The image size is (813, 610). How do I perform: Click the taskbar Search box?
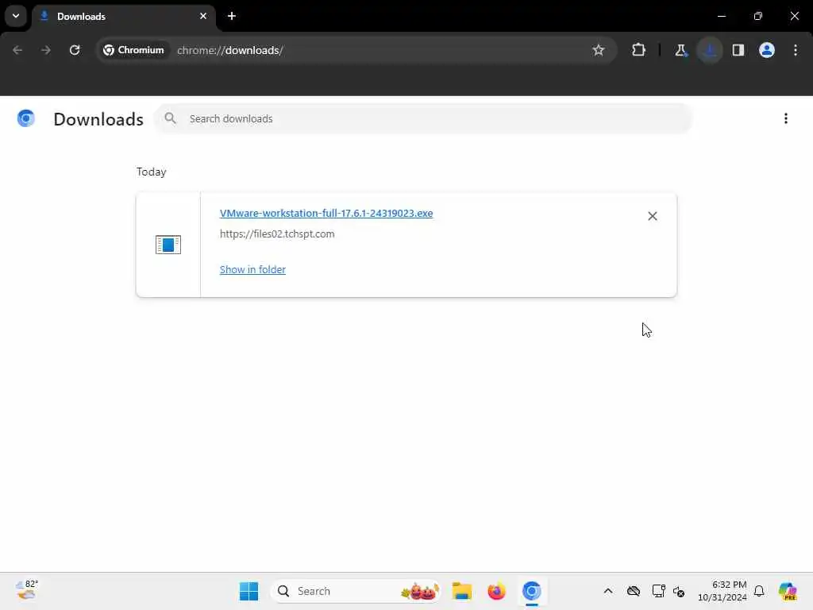(356, 591)
